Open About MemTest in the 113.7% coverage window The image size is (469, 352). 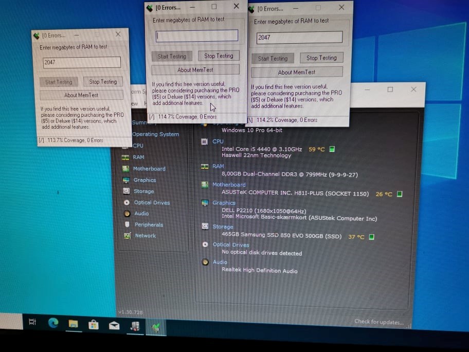pos(81,95)
